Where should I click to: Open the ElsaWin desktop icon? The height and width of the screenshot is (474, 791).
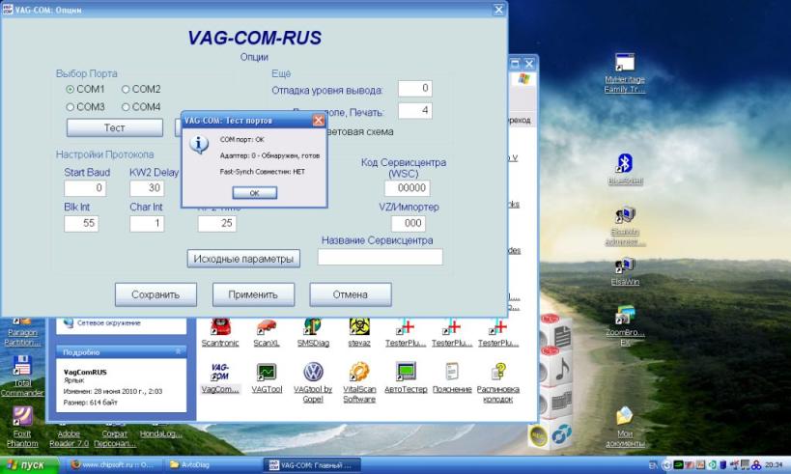624,266
